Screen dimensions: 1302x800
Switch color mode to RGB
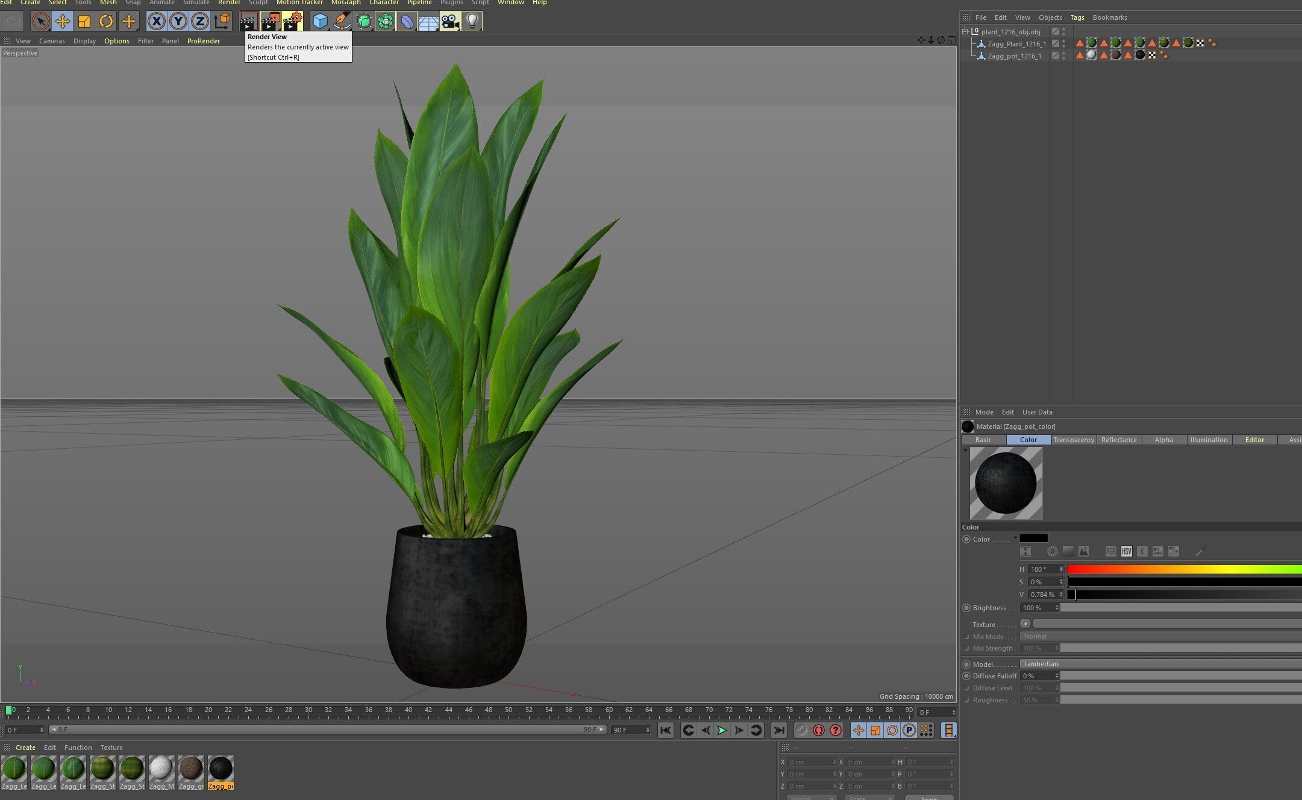click(x=1110, y=551)
